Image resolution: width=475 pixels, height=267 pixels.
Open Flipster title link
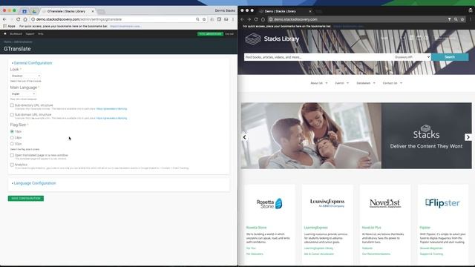[x=425, y=228]
